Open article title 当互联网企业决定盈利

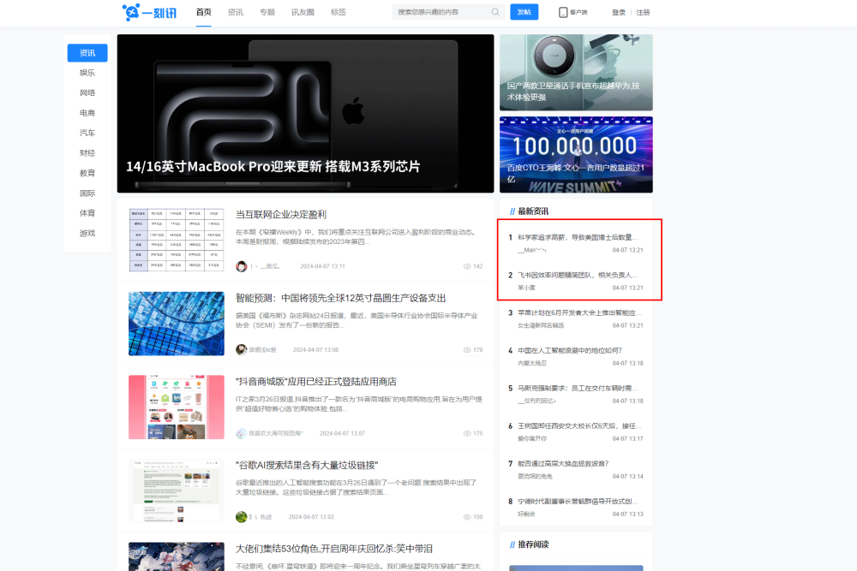pos(281,215)
